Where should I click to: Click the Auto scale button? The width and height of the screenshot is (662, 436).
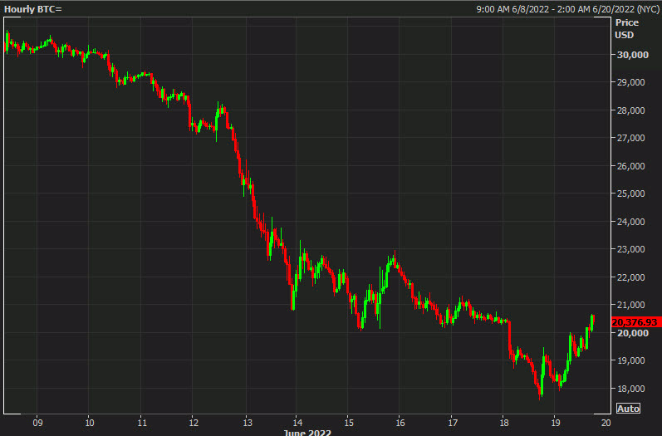pyautogui.click(x=628, y=409)
